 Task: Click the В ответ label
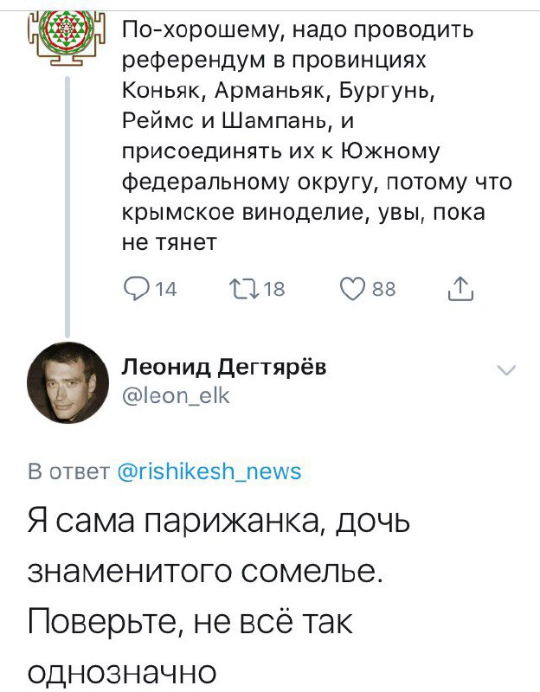pyautogui.click(x=67, y=471)
